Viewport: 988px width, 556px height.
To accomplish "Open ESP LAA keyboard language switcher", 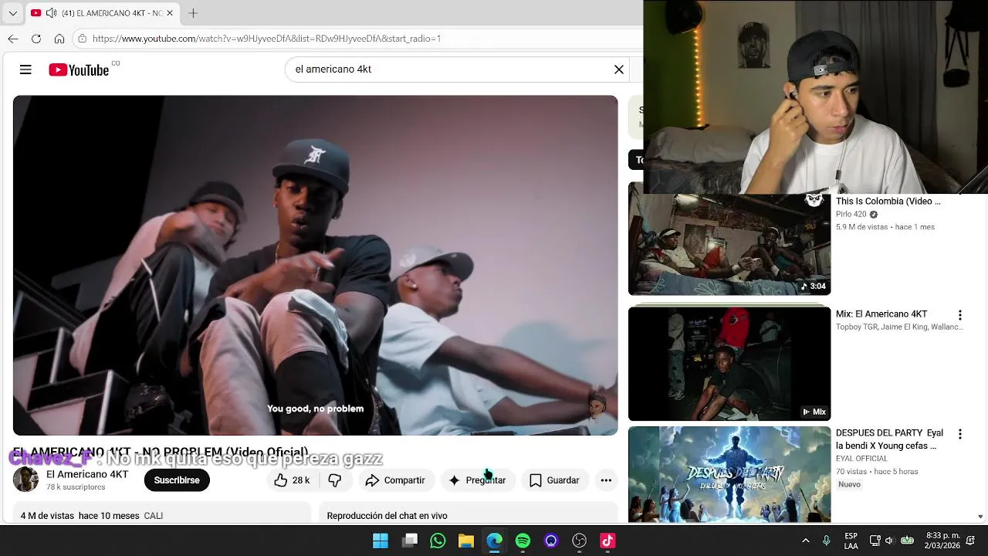I will pos(851,541).
